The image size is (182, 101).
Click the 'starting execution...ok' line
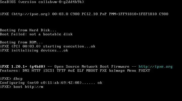point(69,46)
